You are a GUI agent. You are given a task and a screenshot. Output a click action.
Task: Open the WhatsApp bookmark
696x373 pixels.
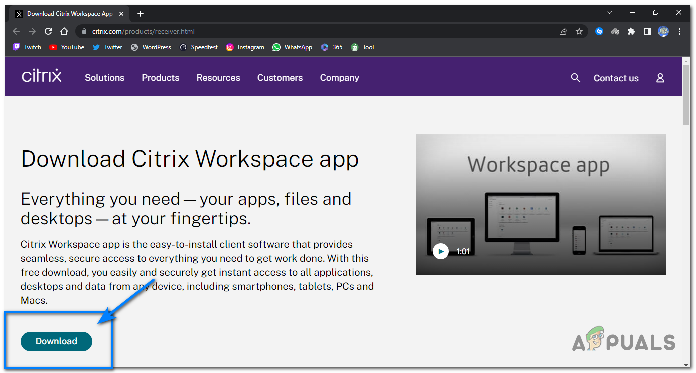point(292,47)
